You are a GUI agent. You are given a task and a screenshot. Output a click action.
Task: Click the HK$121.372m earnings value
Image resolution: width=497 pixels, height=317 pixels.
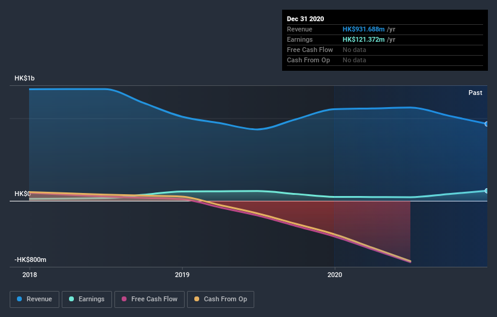coord(364,39)
